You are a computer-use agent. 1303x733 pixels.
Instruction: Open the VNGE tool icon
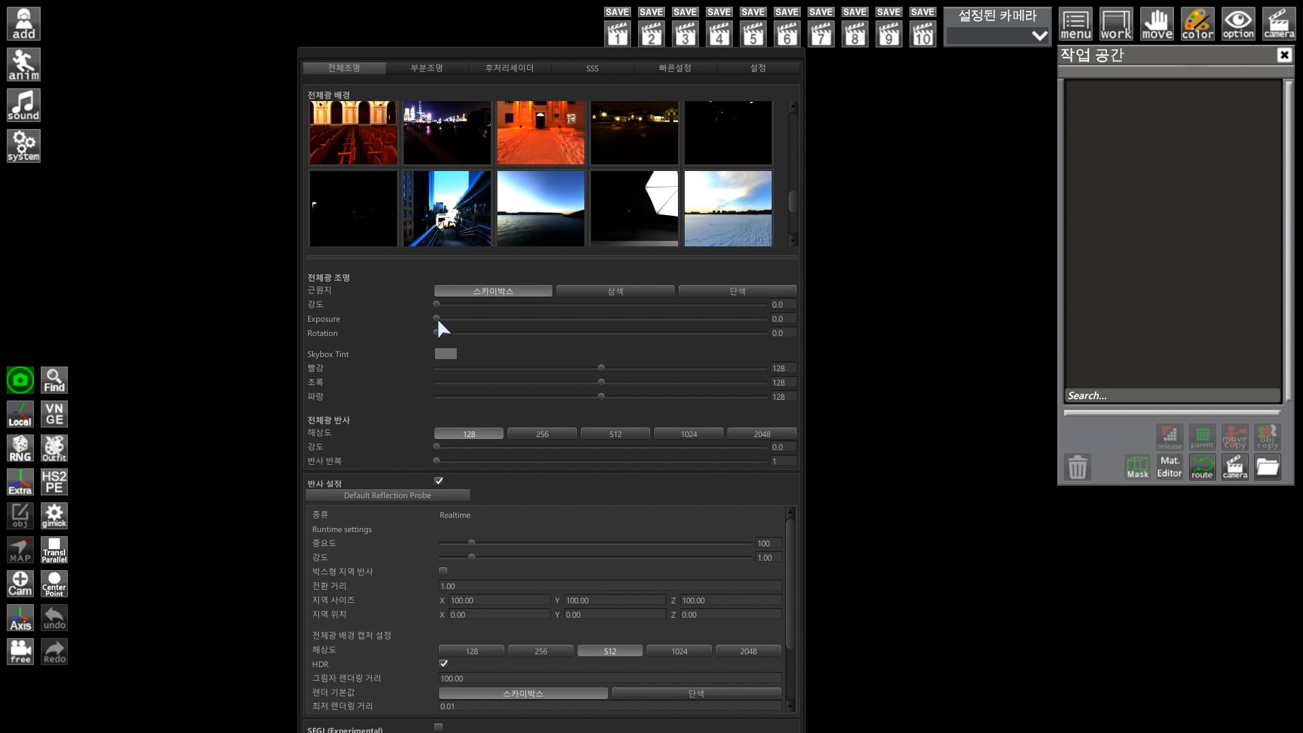pos(54,414)
